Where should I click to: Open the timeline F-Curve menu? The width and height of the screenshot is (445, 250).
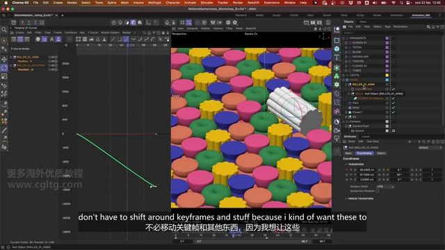(x=92, y=33)
